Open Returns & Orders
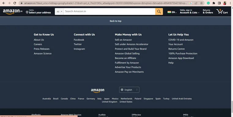Screen dimensions: 233x117 click(208, 11)
